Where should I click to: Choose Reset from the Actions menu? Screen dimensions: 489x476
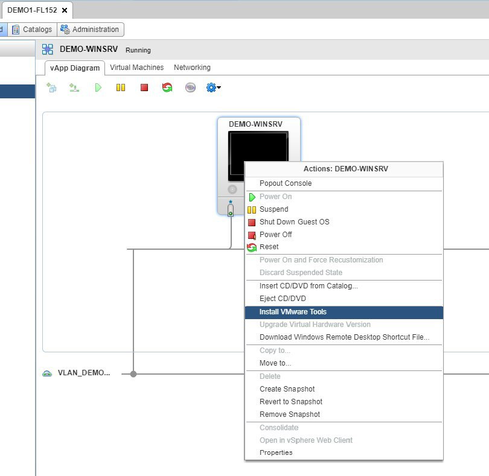click(344, 247)
